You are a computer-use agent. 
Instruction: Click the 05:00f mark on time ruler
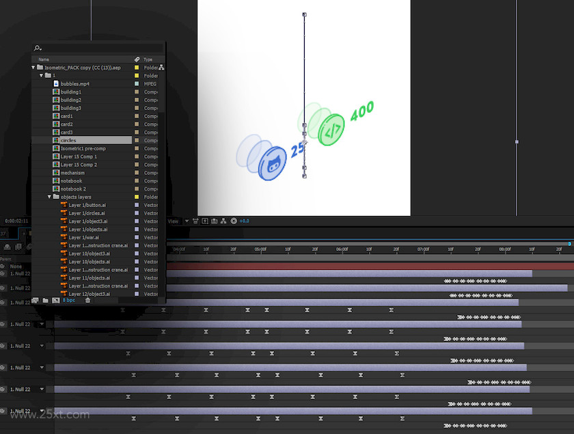(260, 249)
